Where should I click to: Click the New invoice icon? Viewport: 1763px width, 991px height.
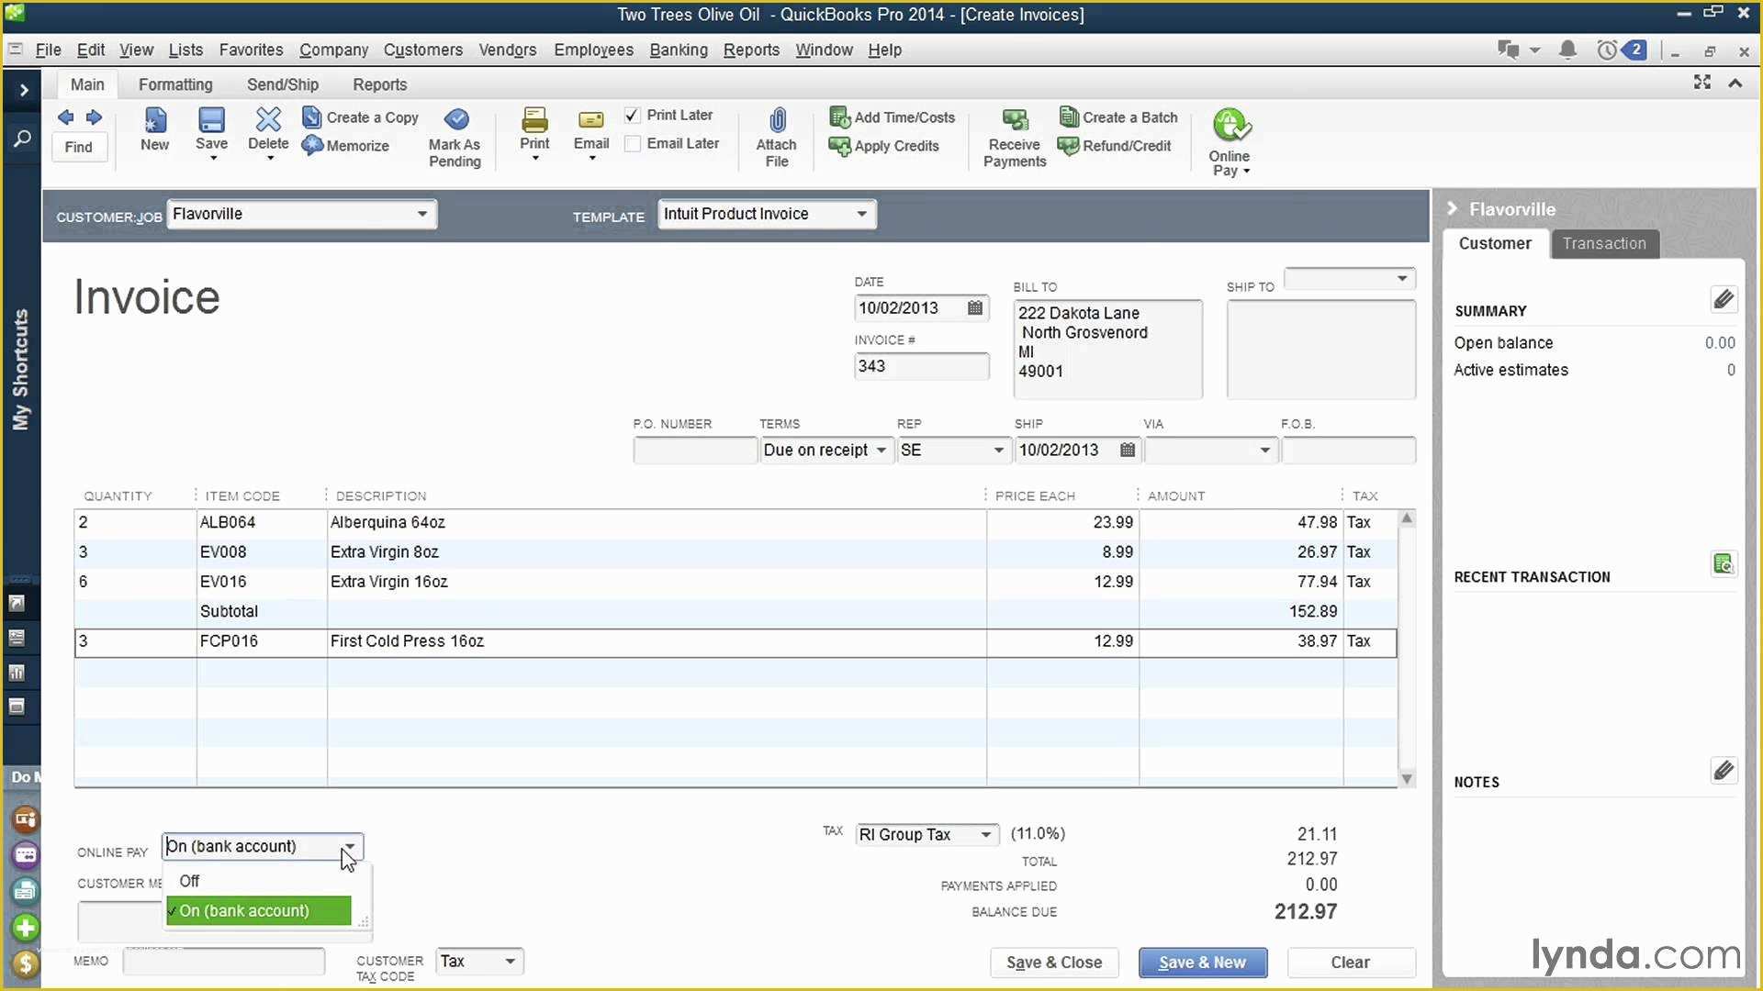point(155,120)
